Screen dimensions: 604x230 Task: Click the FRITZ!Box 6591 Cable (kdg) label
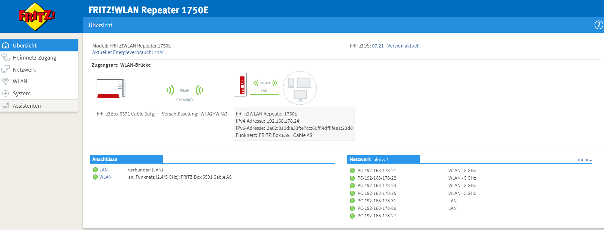tap(126, 114)
